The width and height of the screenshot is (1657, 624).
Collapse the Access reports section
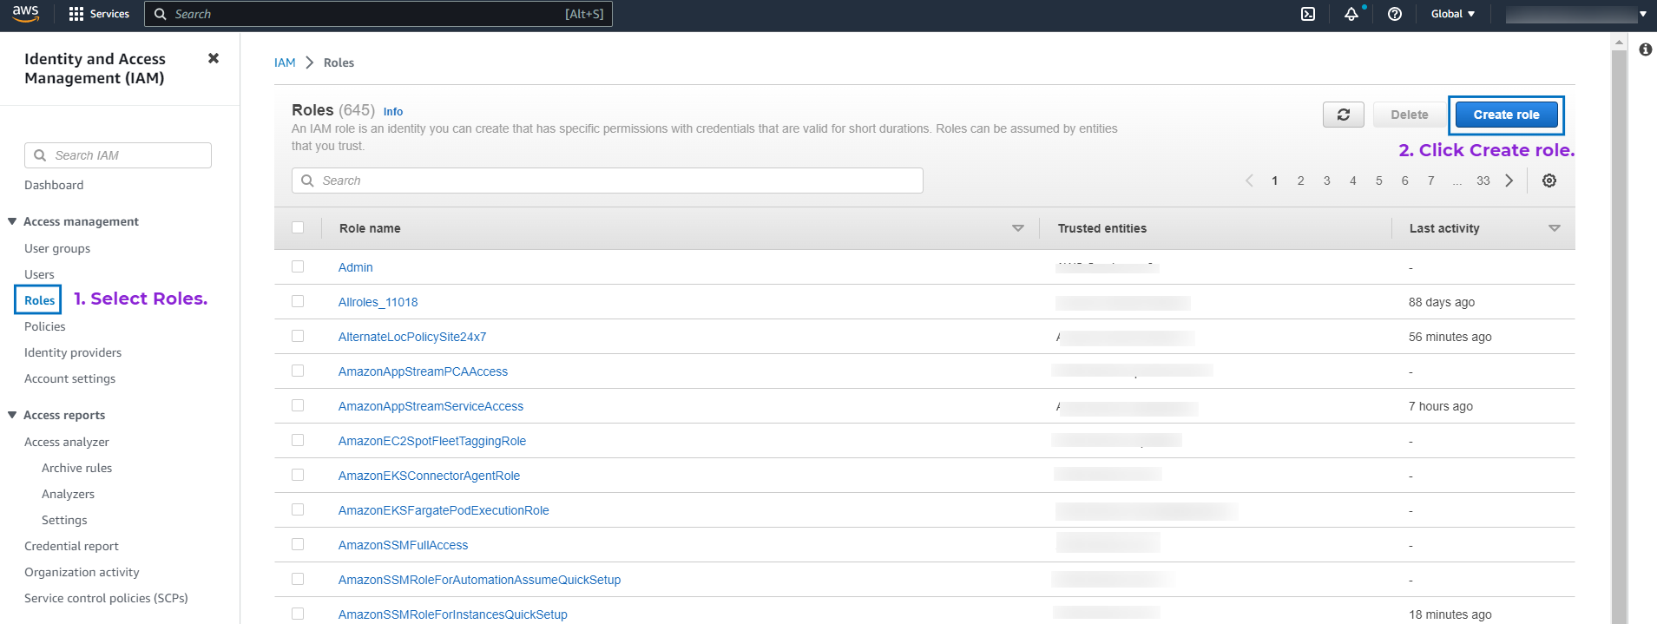pyautogui.click(x=12, y=415)
